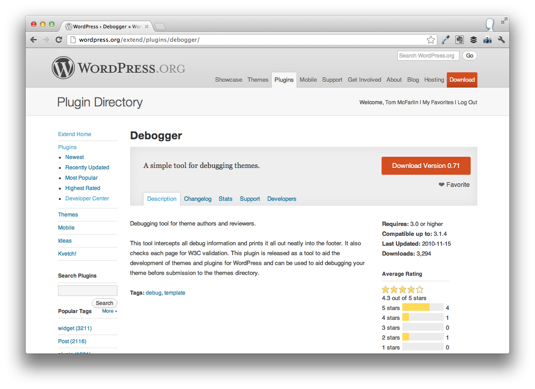Click the first rating star
This screenshot has width=535, height=389.
pos(386,290)
